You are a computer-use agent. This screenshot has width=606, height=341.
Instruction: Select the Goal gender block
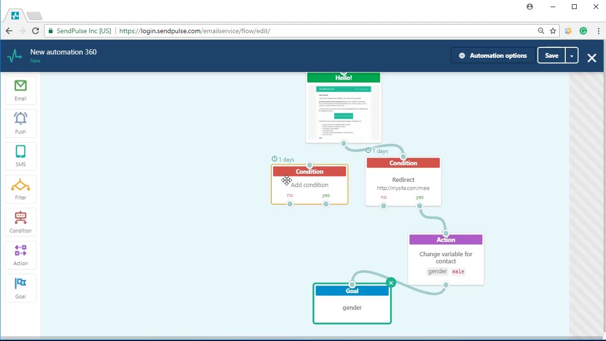[352, 304]
